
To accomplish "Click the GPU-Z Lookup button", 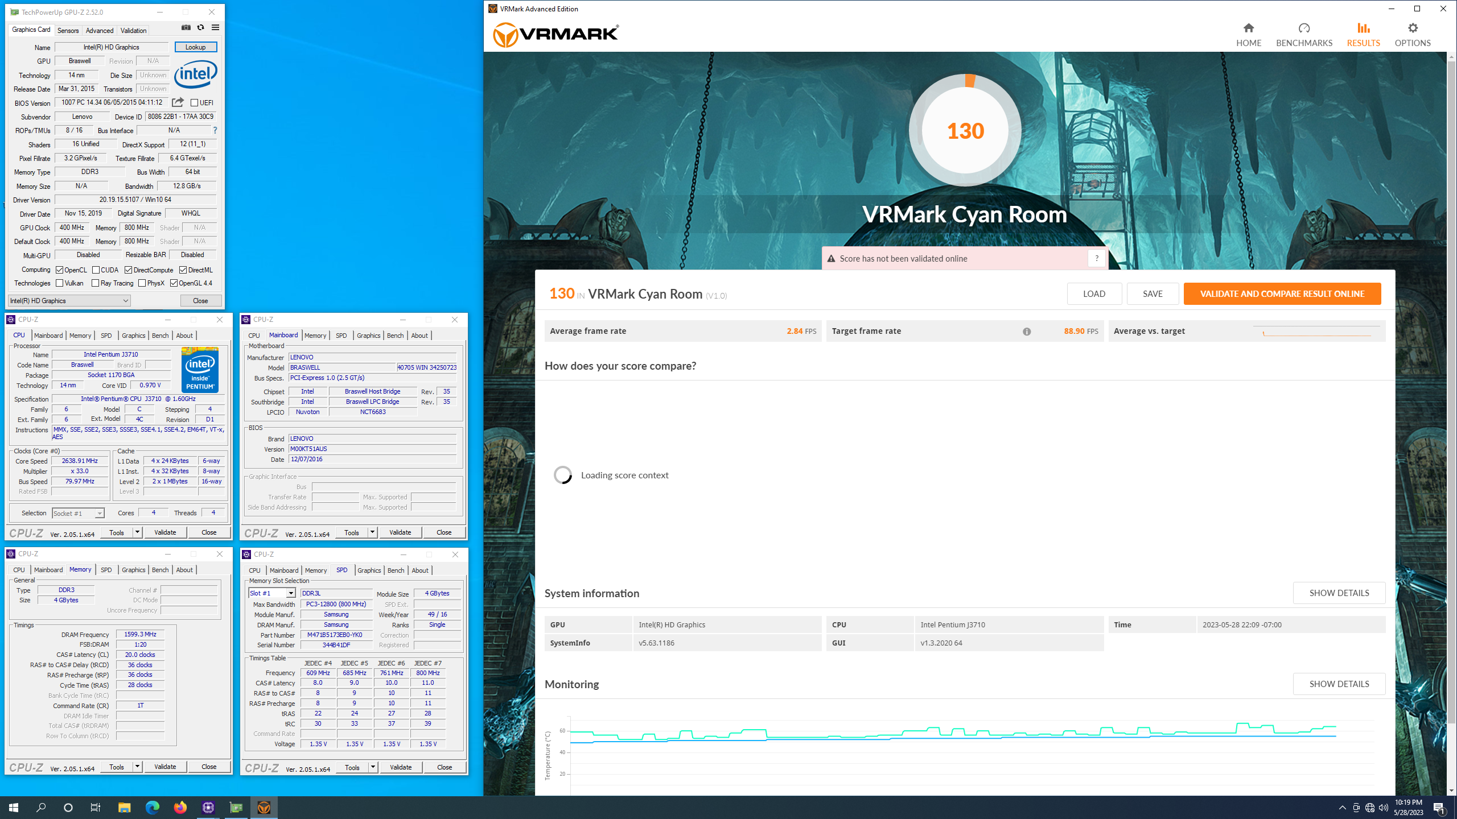I will pyautogui.click(x=195, y=47).
